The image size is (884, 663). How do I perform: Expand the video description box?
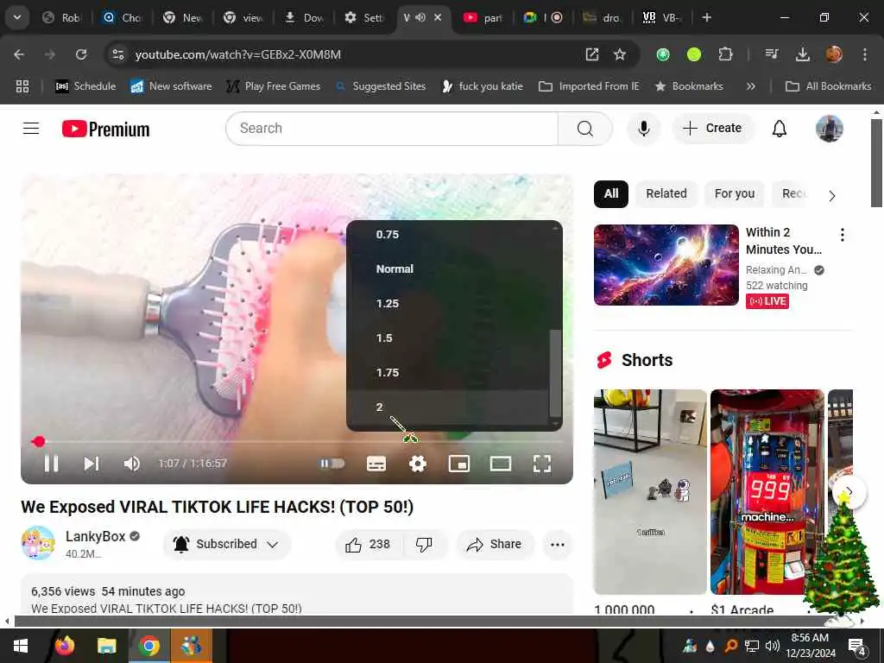(297, 595)
